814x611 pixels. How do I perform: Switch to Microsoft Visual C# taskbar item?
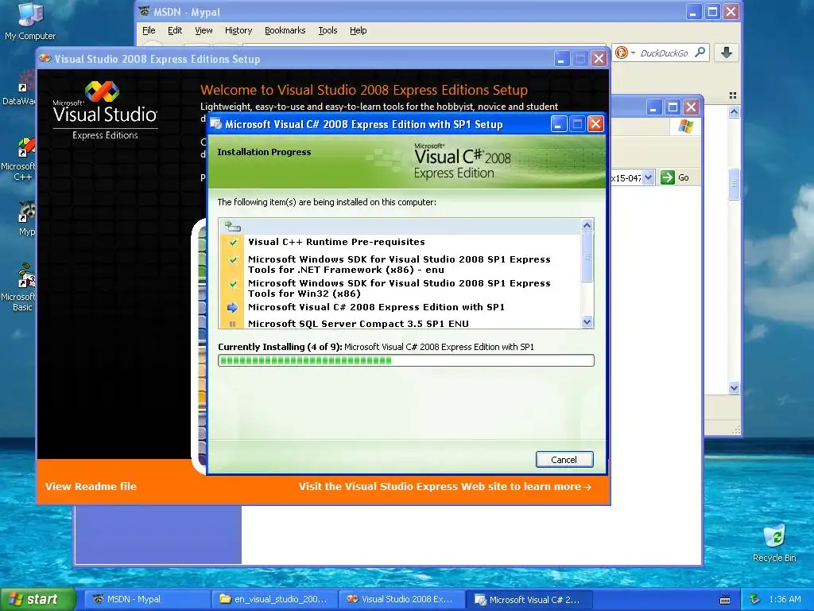click(528, 599)
